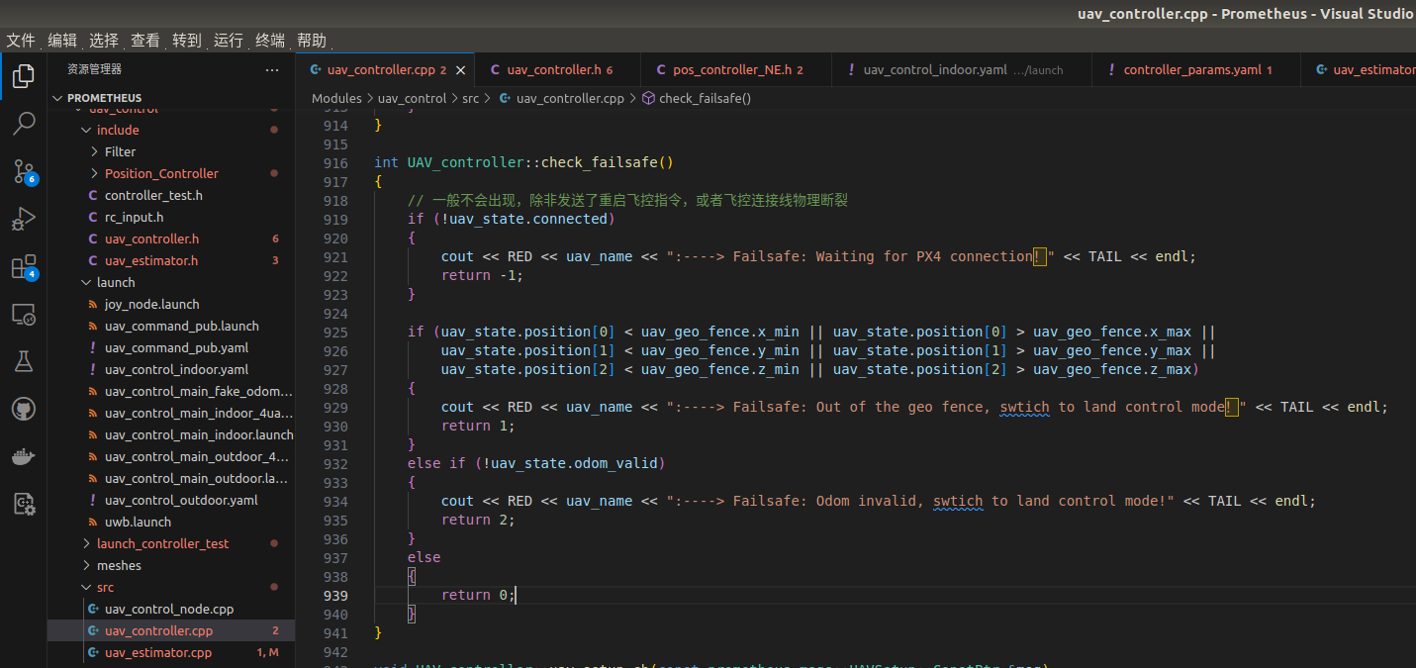The image size is (1416, 668).
Task: Open uav_control_main_indoor.launch file
Action: point(171,434)
